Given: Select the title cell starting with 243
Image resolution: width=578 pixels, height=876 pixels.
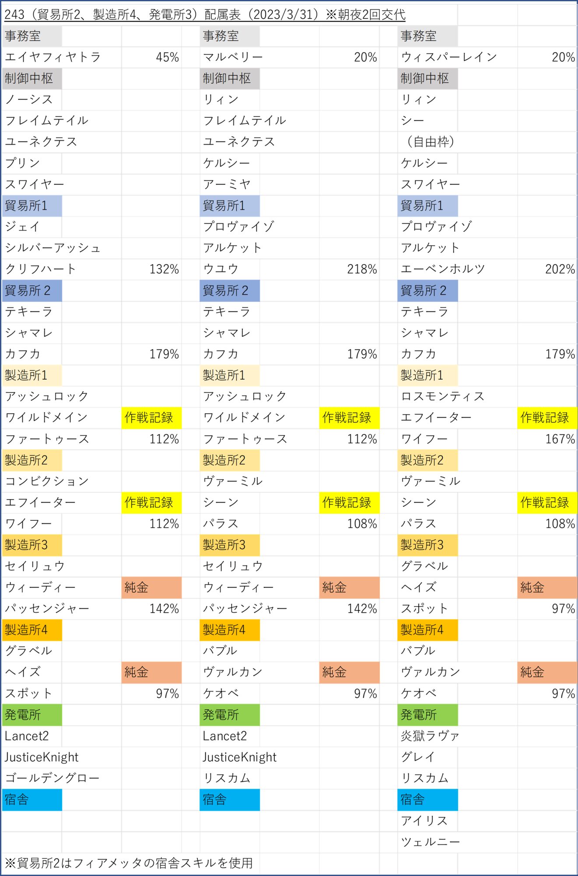Looking at the screenshot, I should (205, 14).
